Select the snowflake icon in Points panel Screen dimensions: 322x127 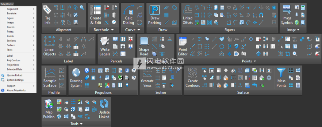point(229,54)
